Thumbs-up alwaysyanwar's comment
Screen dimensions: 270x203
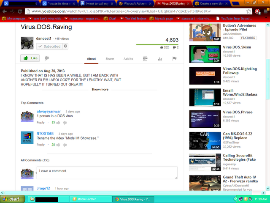click(x=58, y=123)
